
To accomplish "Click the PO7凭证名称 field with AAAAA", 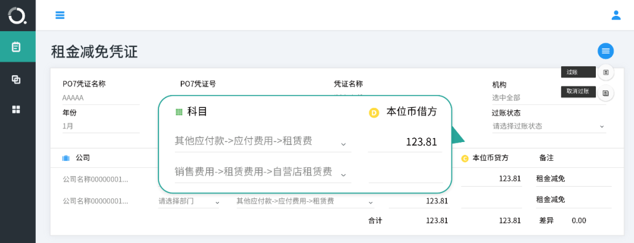I will pyautogui.click(x=101, y=98).
